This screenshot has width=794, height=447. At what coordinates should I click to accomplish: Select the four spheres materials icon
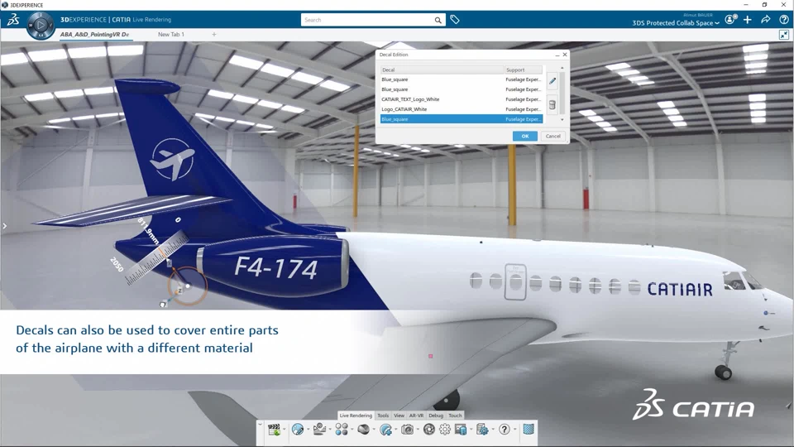click(342, 430)
